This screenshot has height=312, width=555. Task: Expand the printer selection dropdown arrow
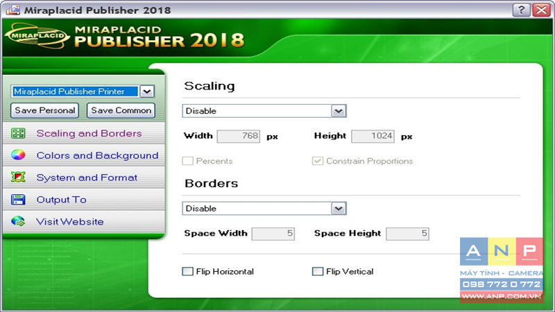(147, 92)
